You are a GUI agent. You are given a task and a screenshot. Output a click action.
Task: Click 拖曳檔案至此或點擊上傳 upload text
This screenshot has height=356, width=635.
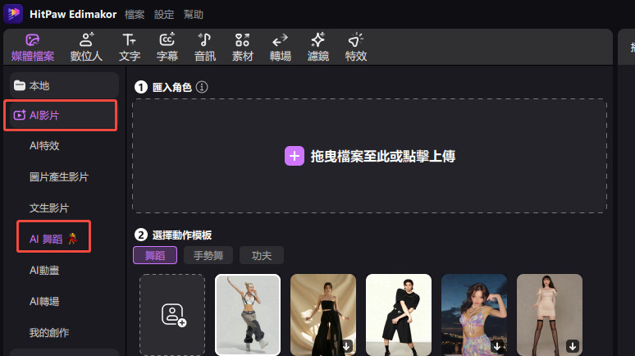[x=383, y=157]
